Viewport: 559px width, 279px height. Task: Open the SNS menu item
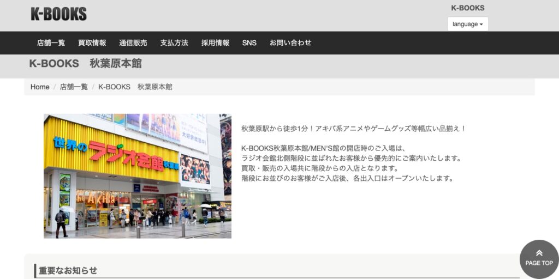tap(249, 43)
